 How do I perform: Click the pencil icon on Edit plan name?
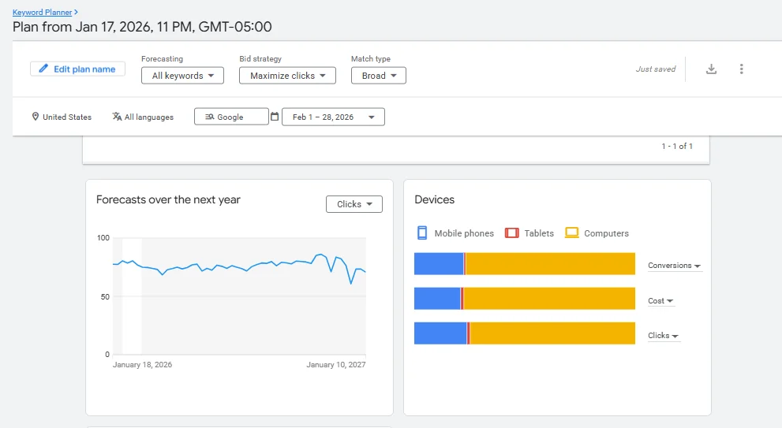point(43,69)
